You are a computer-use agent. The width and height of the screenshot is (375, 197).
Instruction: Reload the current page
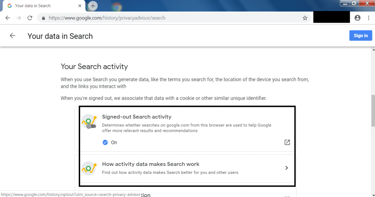(30, 18)
